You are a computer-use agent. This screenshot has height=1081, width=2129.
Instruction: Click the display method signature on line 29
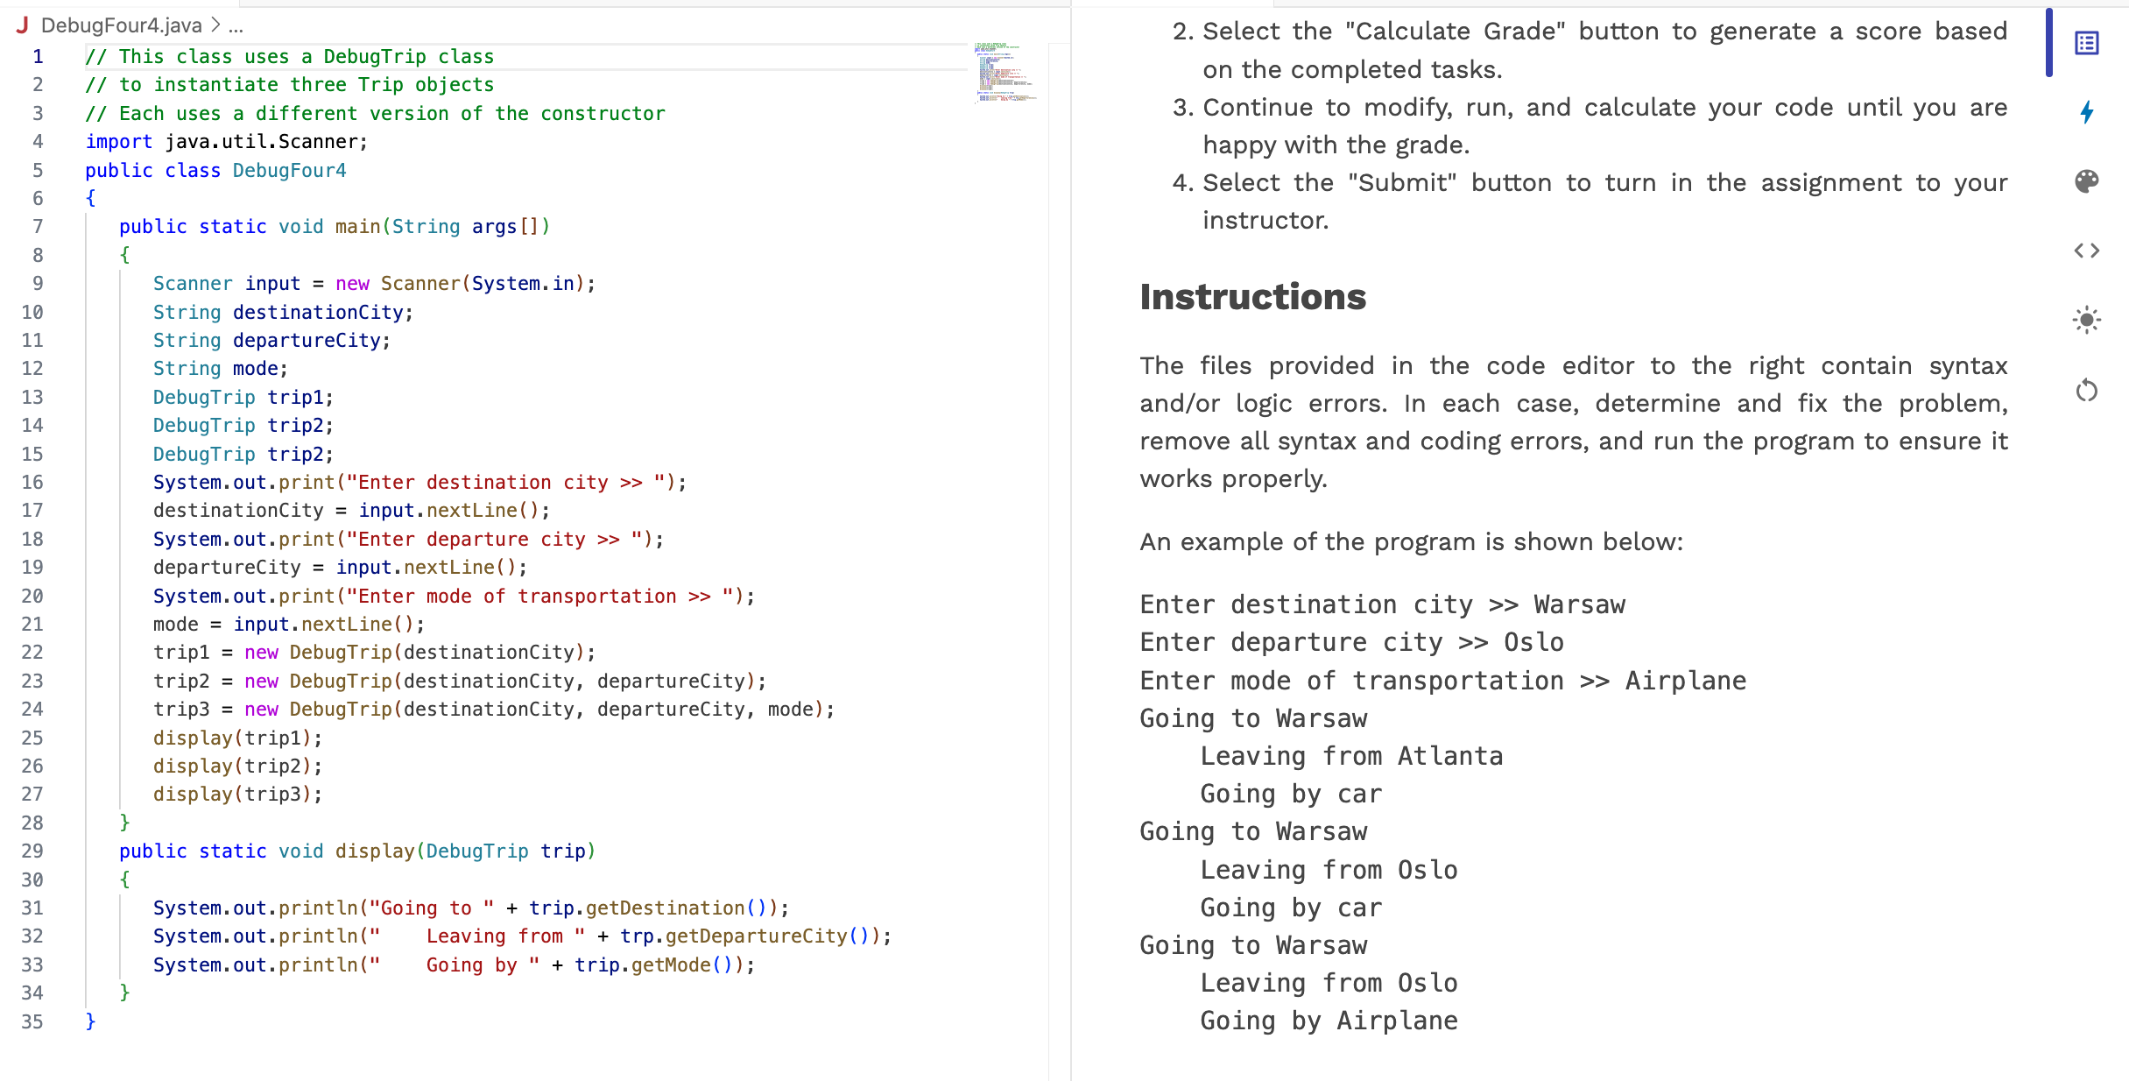coord(375,850)
